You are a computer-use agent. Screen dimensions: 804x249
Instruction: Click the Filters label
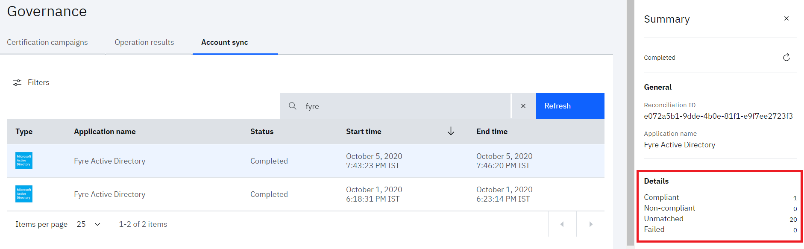[38, 82]
